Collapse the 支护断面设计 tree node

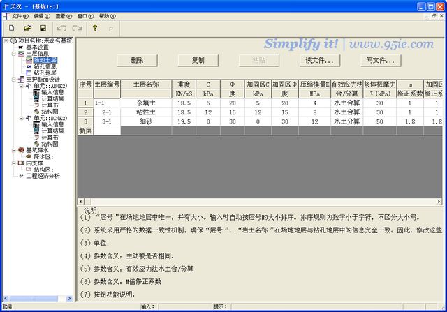tap(6, 79)
